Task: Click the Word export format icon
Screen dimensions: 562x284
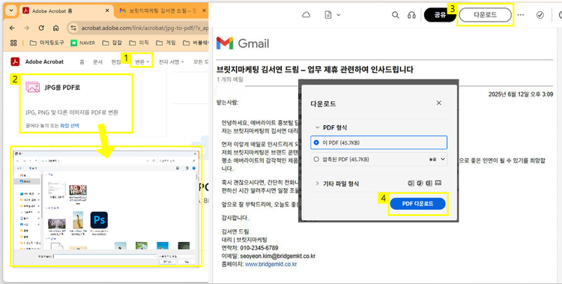Action: (x=411, y=184)
